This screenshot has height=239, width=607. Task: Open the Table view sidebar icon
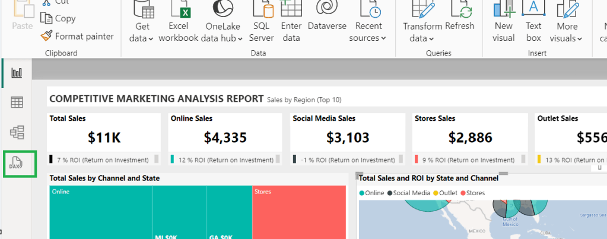pos(17,102)
